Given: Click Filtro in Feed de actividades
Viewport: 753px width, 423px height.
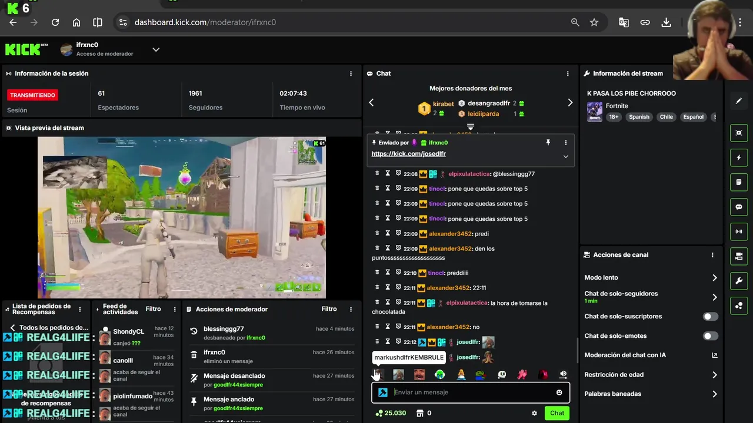Looking at the screenshot, I should click(153, 309).
